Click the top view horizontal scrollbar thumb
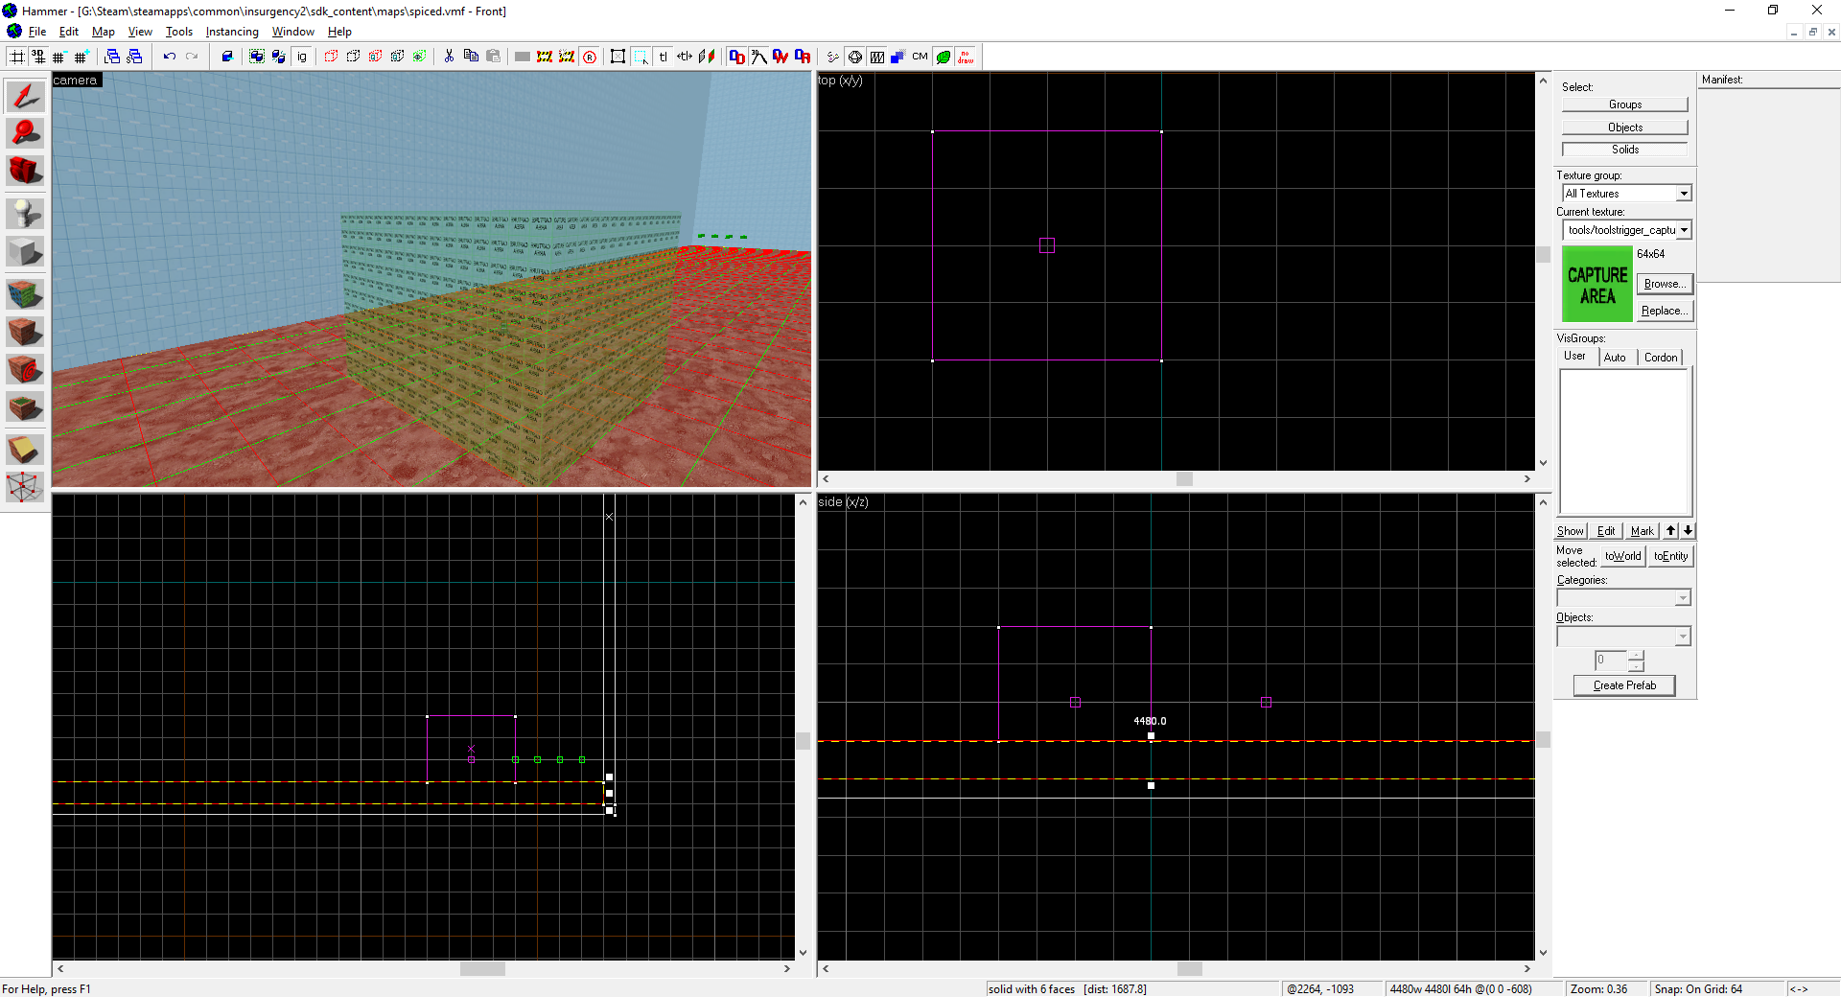Image resolution: width=1841 pixels, height=997 pixels. tap(1184, 479)
